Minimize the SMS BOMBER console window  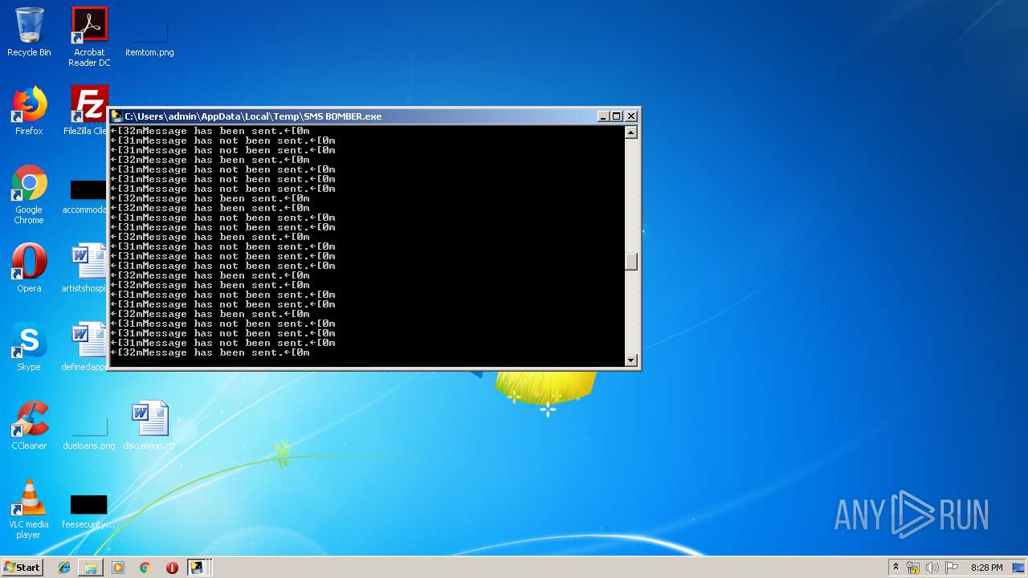pos(603,116)
